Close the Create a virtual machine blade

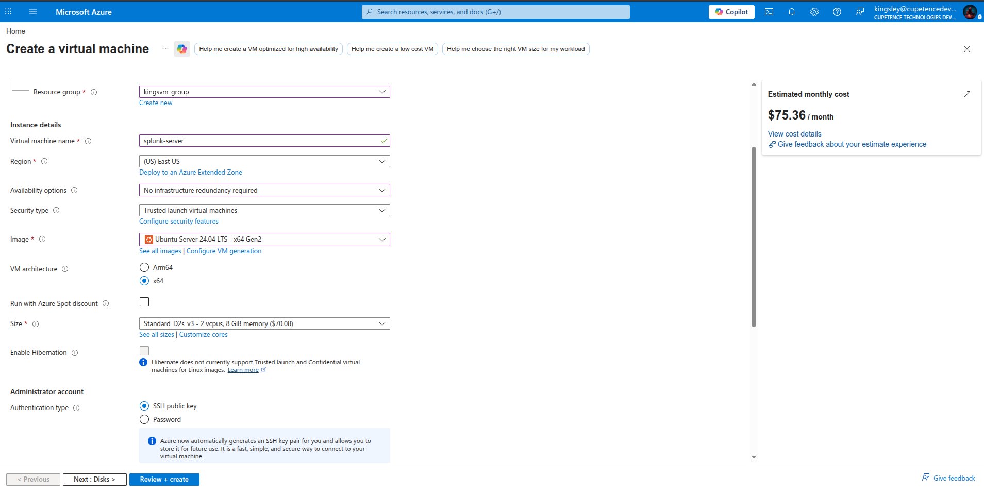(x=967, y=49)
